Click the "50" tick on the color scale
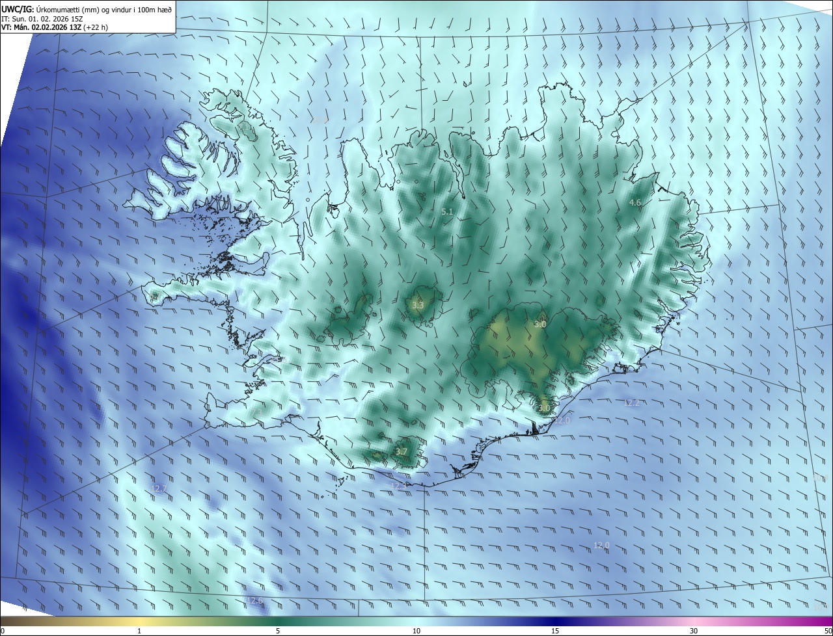This screenshot has height=636, width=833. pyautogui.click(x=828, y=631)
